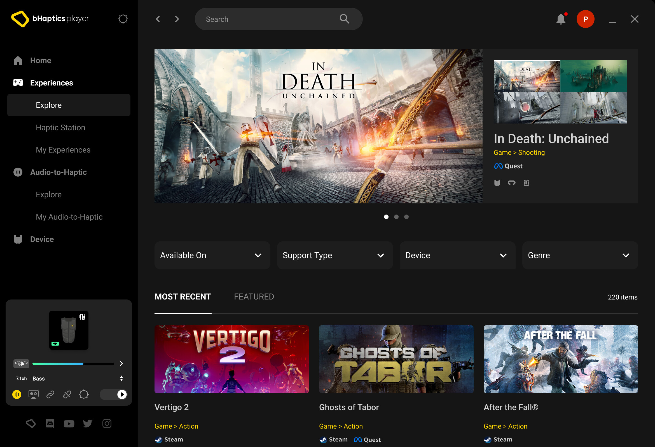
Task: Open device settings gear in bottom panel
Action: [84, 394]
